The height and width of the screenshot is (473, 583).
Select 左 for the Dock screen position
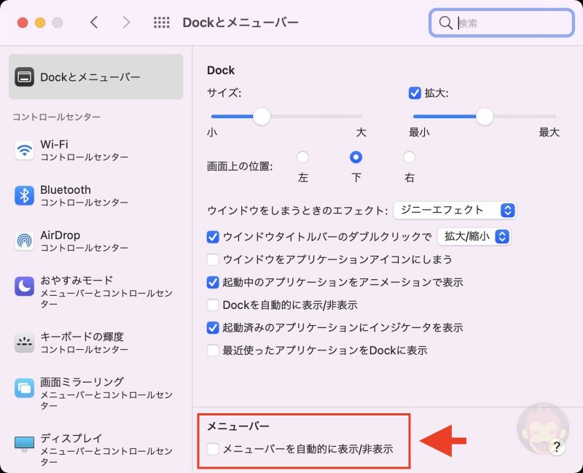303,157
